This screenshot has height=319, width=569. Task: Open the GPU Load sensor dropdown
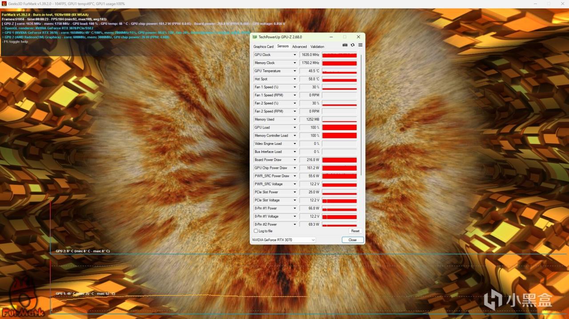[x=294, y=128]
